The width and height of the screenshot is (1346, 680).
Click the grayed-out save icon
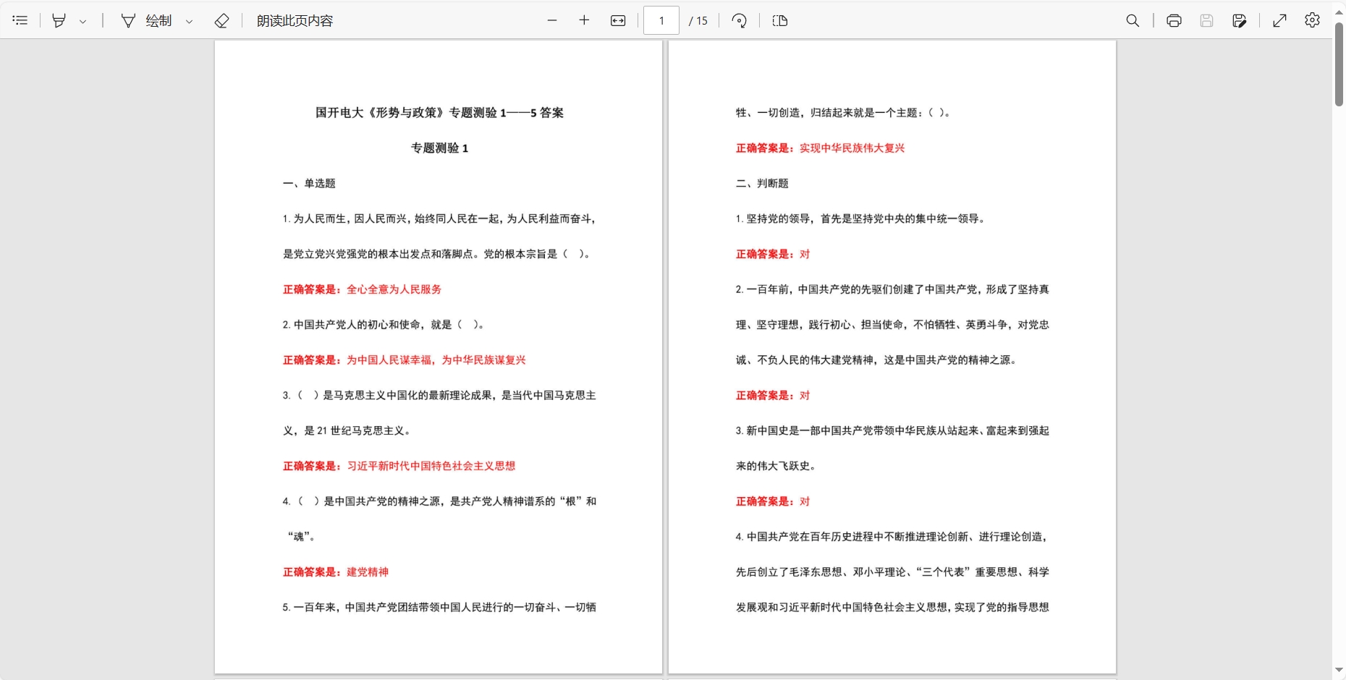[x=1206, y=20]
